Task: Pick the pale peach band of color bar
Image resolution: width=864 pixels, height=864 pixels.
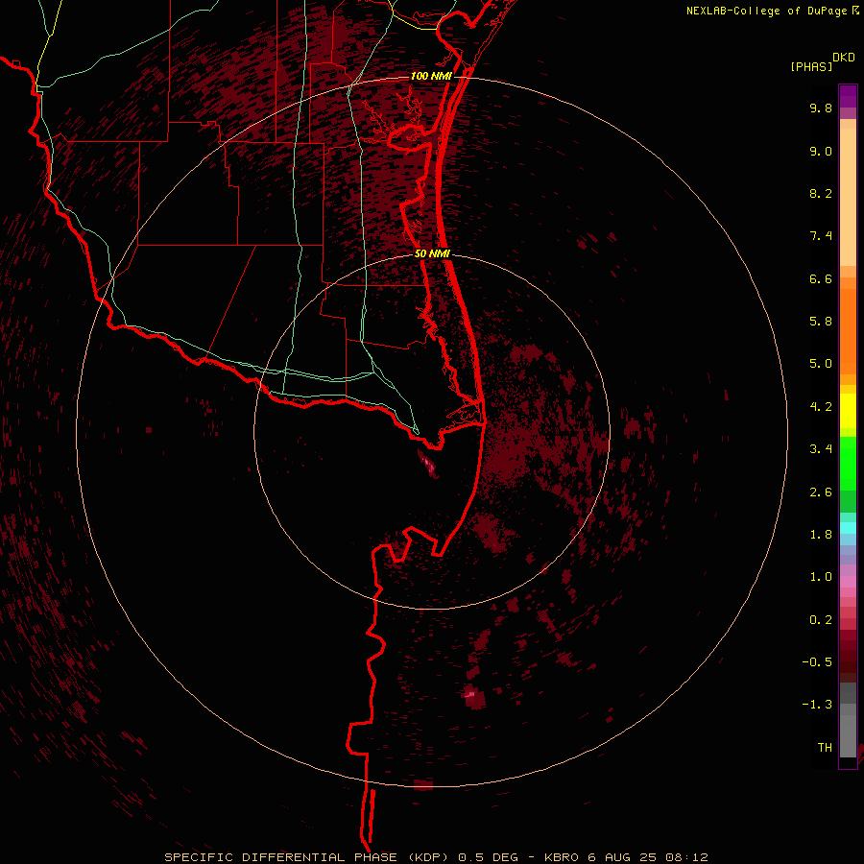Action: click(x=848, y=197)
